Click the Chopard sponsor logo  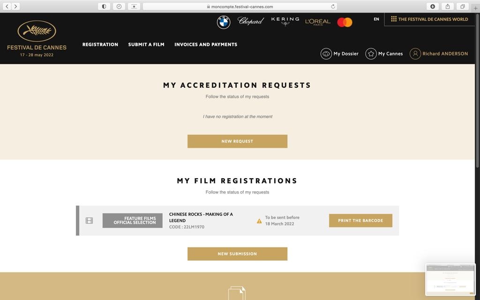251,21
